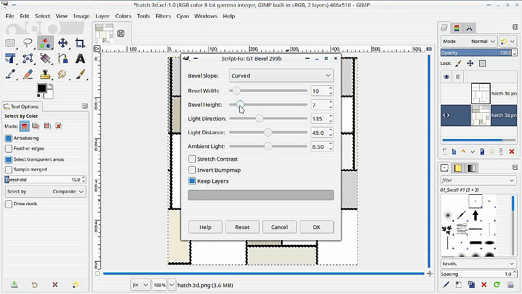Restore tool preset icon in Tool Options

34,284
